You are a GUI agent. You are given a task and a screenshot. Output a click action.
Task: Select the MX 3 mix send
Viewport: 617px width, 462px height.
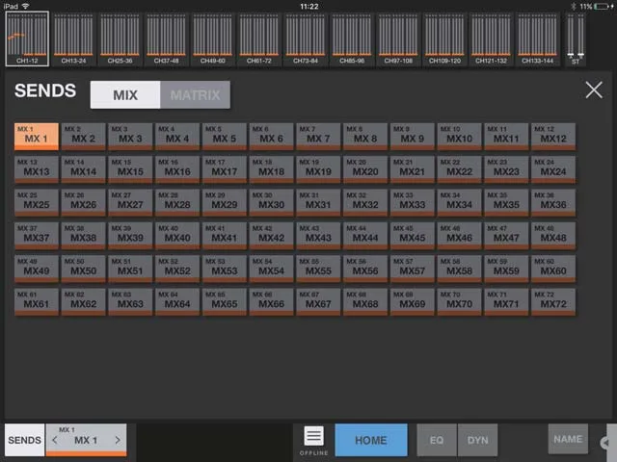(x=130, y=137)
